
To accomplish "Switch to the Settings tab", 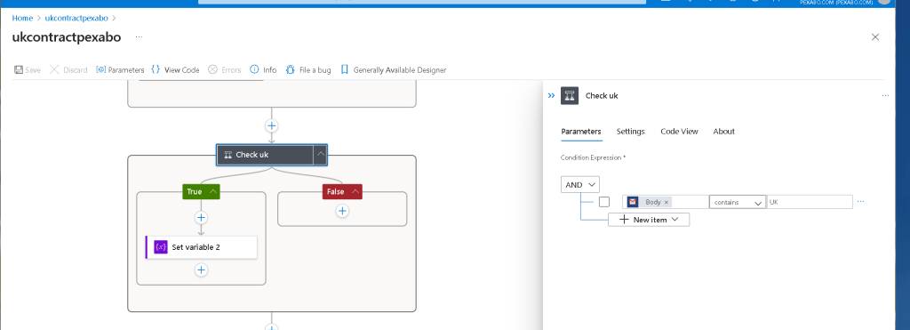I will click(x=630, y=132).
